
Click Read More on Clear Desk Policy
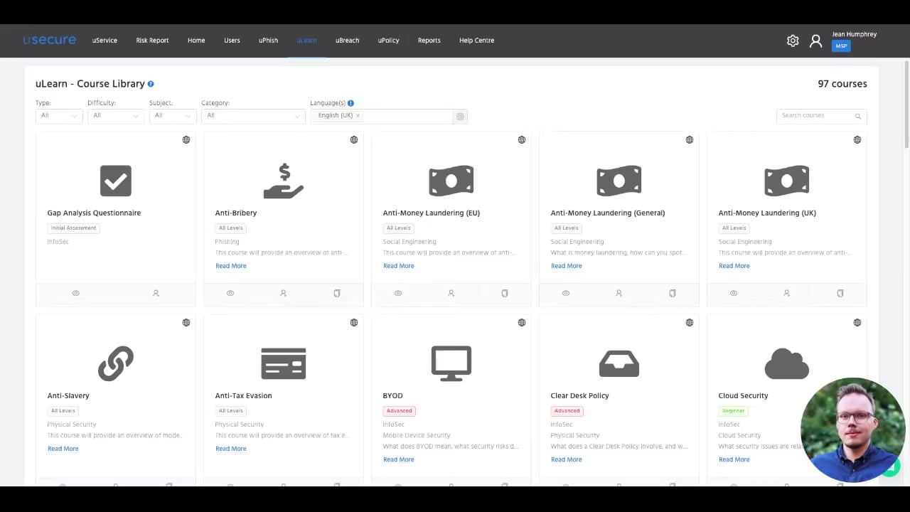tap(566, 459)
